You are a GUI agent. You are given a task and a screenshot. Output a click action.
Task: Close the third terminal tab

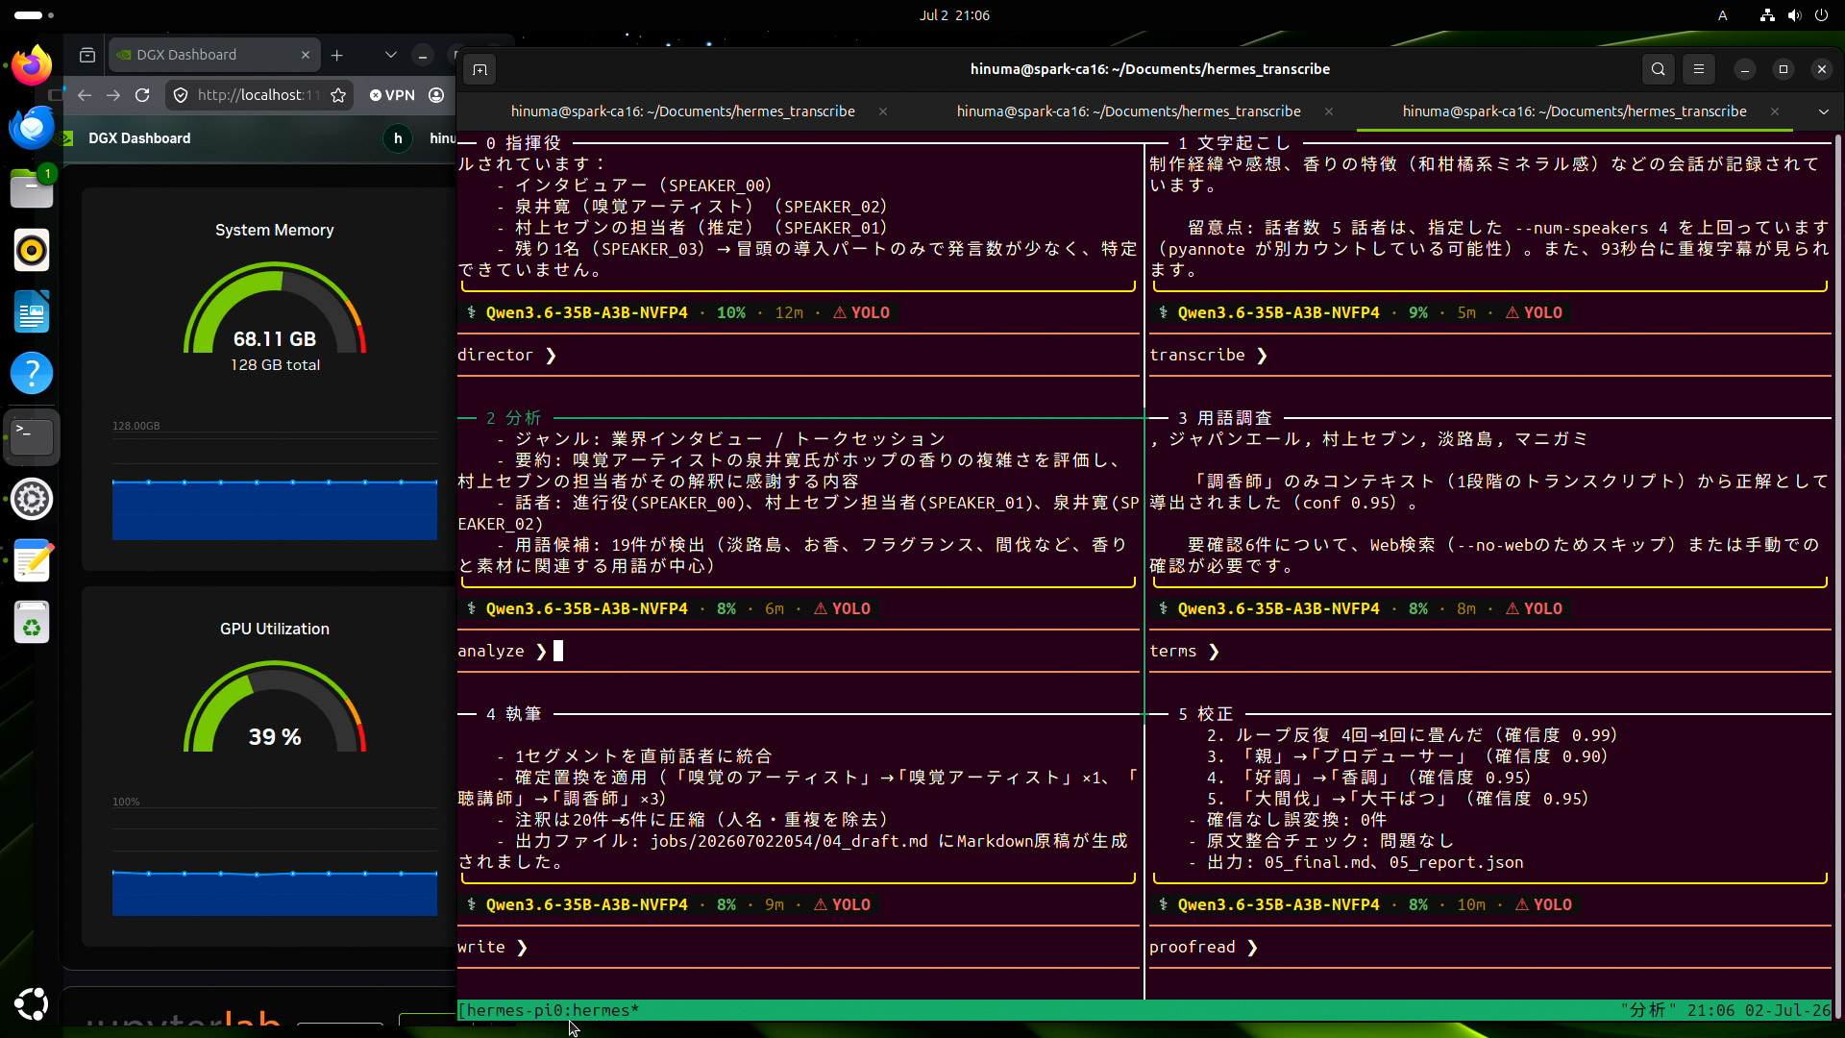point(1775,111)
